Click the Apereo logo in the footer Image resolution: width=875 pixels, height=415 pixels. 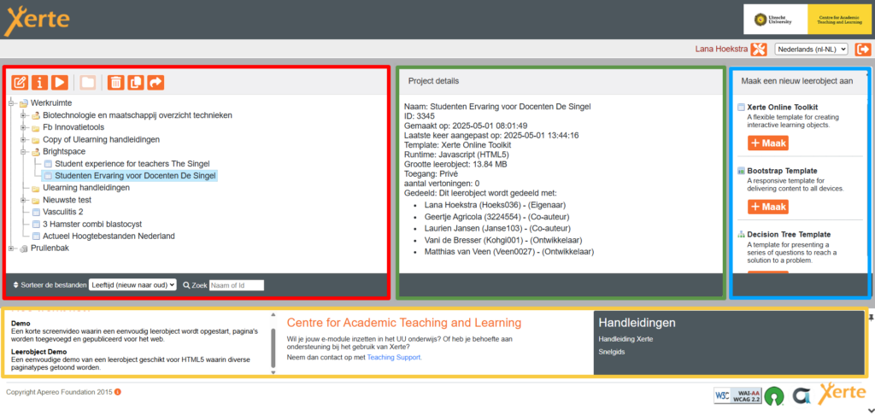802,395
